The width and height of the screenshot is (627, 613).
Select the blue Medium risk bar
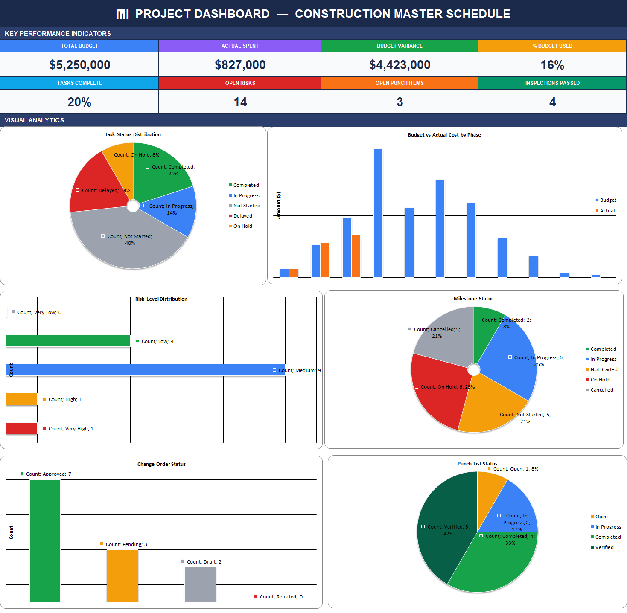point(146,370)
